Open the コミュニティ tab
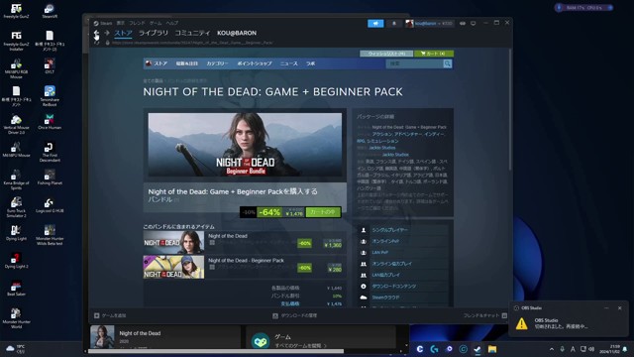 coord(192,33)
